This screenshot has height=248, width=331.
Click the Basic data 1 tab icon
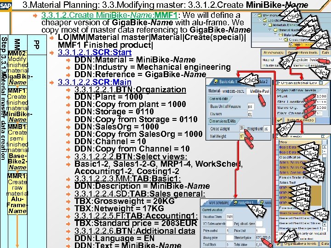pos(216,82)
